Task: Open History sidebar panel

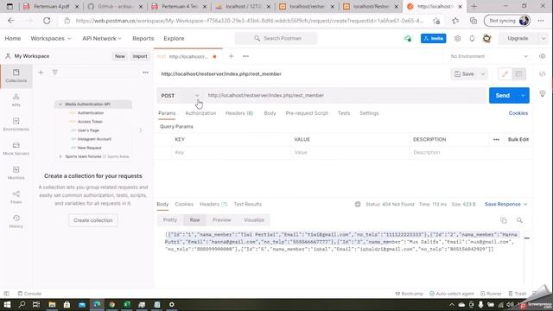Action: point(16,221)
